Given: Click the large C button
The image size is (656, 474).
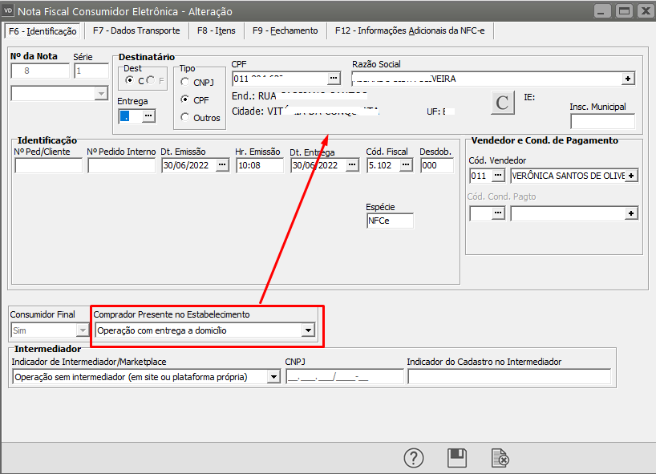Looking at the screenshot, I should click(503, 103).
